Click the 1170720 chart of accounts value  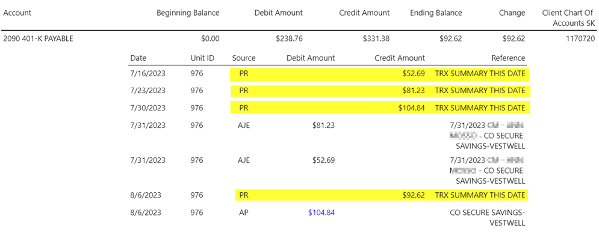[582, 38]
